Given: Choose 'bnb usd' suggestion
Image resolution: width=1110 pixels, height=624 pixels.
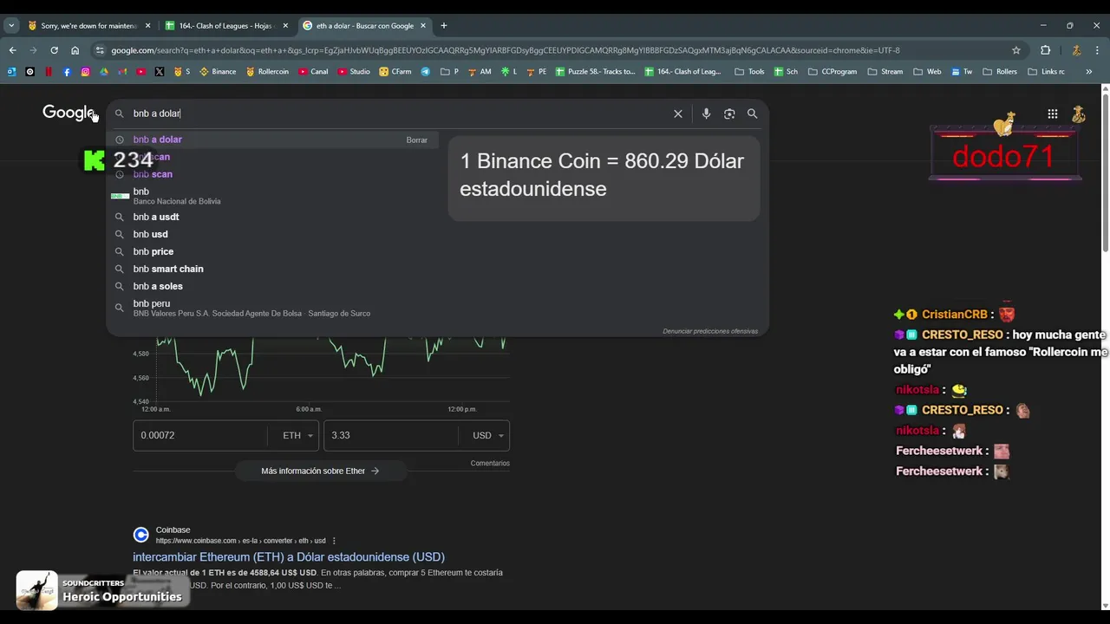Looking at the screenshot, I should pos(273,234).
